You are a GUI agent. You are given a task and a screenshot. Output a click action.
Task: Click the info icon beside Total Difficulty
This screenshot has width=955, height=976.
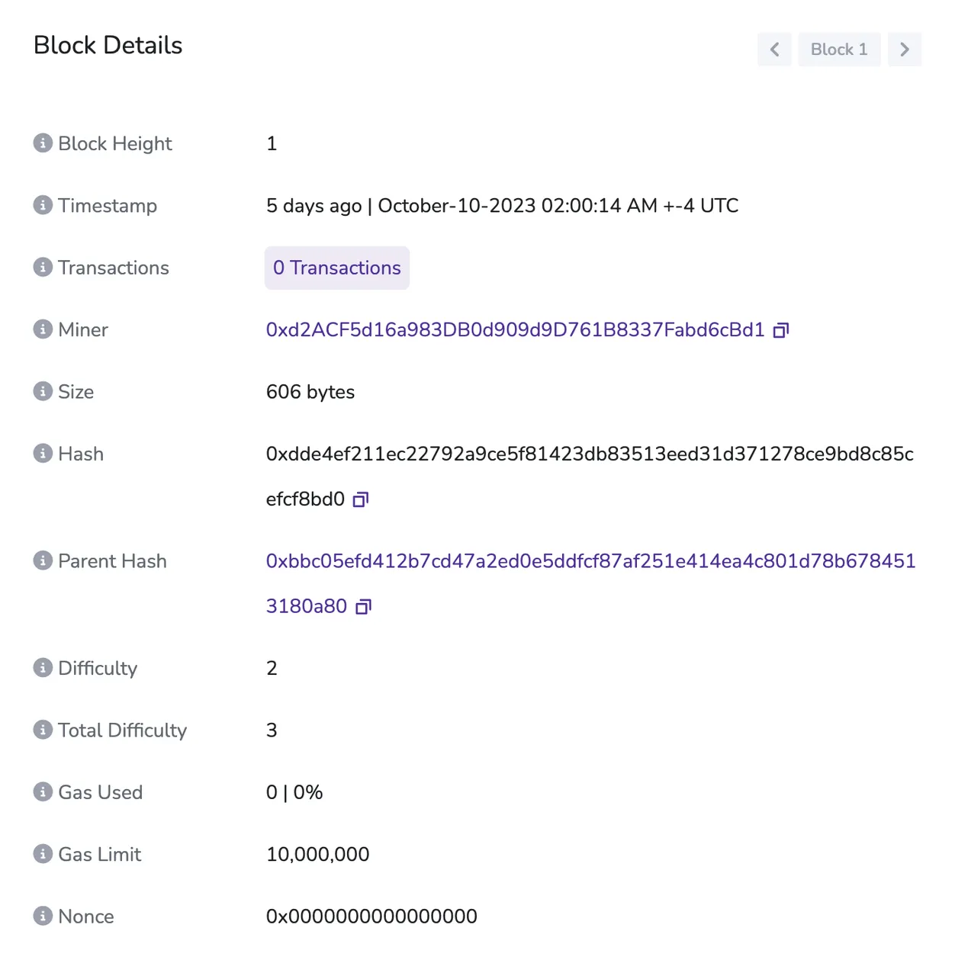pyautogui.click(x=43, y=730)
